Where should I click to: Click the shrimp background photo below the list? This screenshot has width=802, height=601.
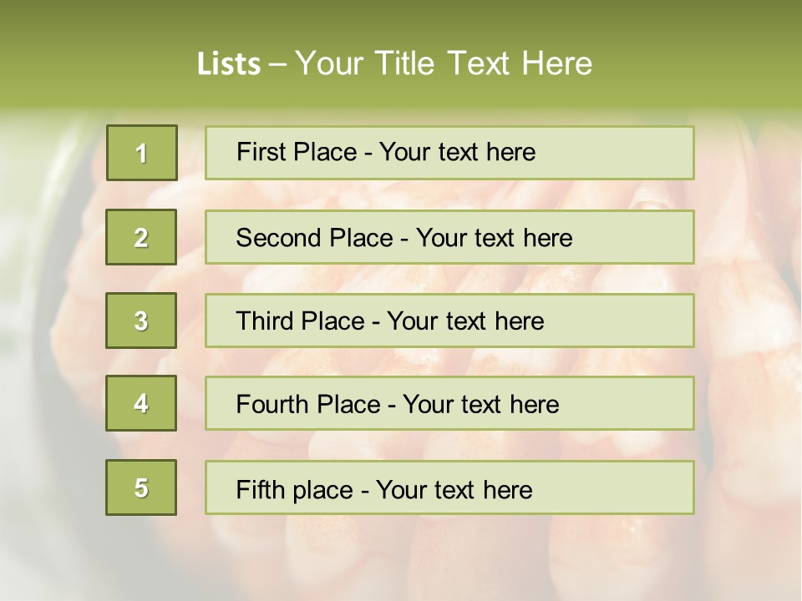click(401, 559)
